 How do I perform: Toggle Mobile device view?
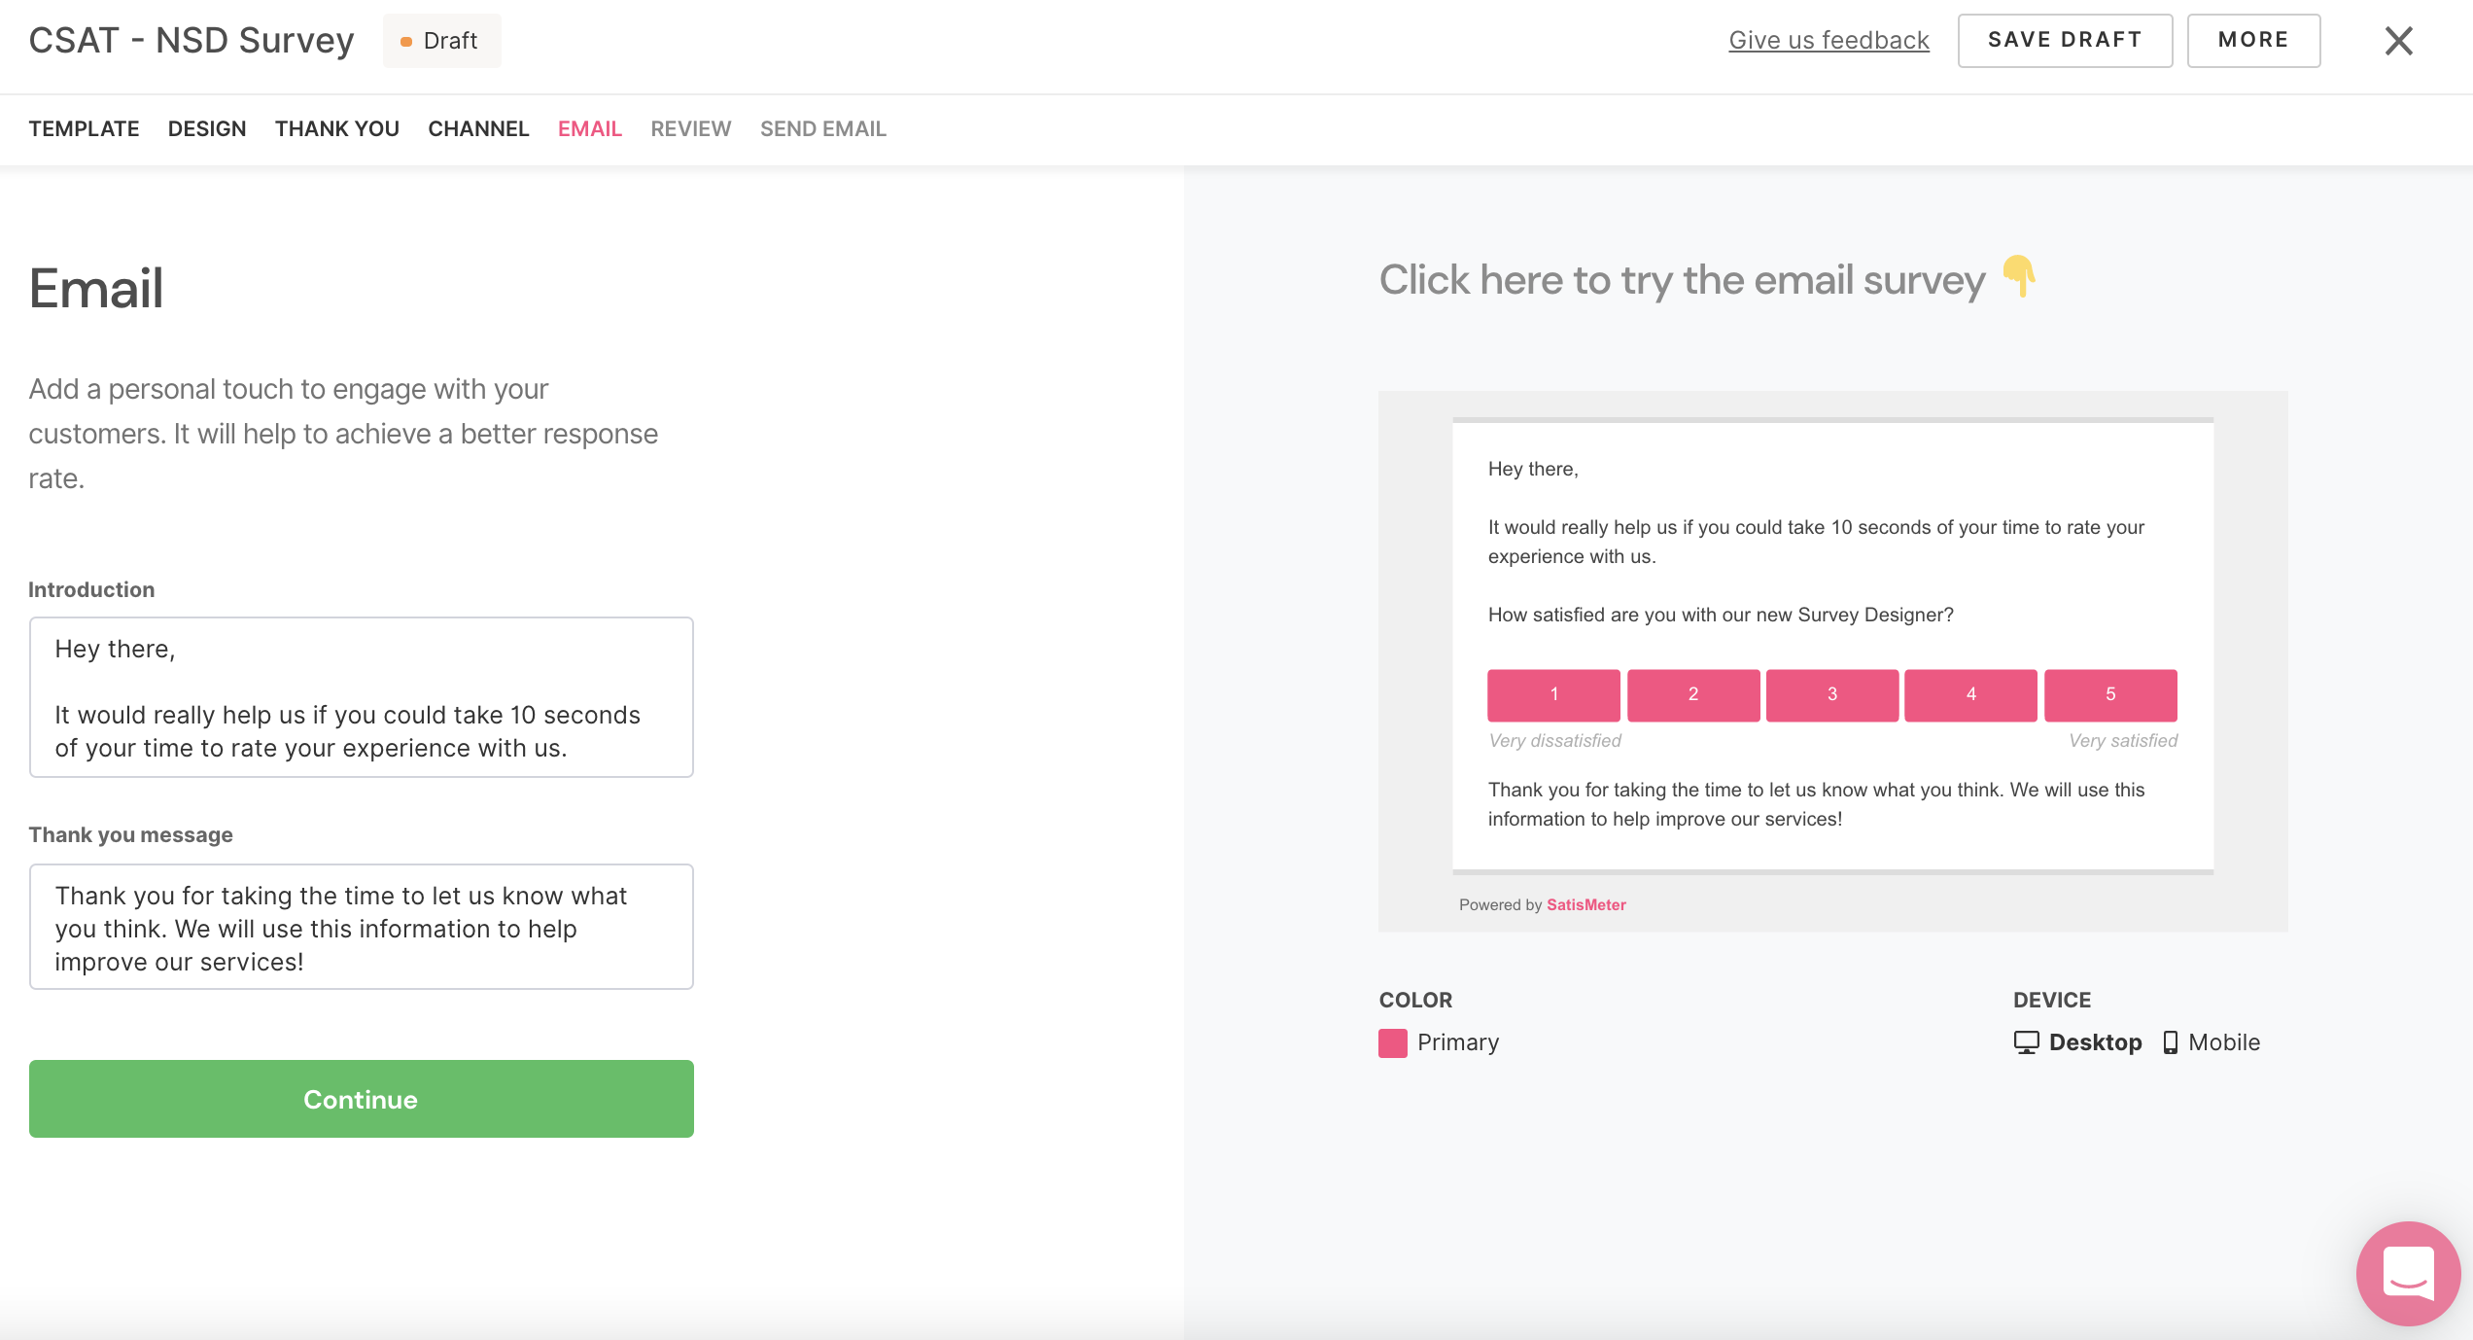click(2224, 1043)
